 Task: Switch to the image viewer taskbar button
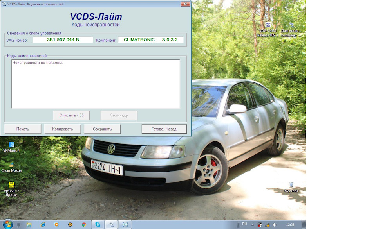[125, 225]
